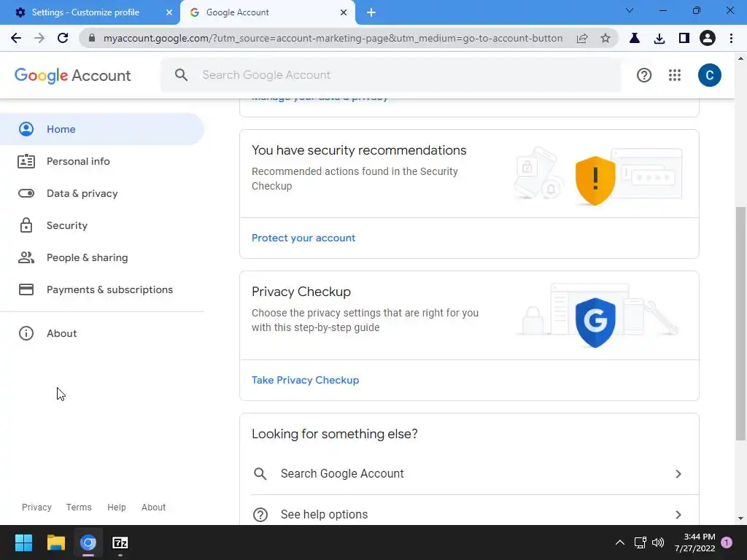747x560 pixels.
Task: Click the Chrome taskbar icon
Action: 88,542
